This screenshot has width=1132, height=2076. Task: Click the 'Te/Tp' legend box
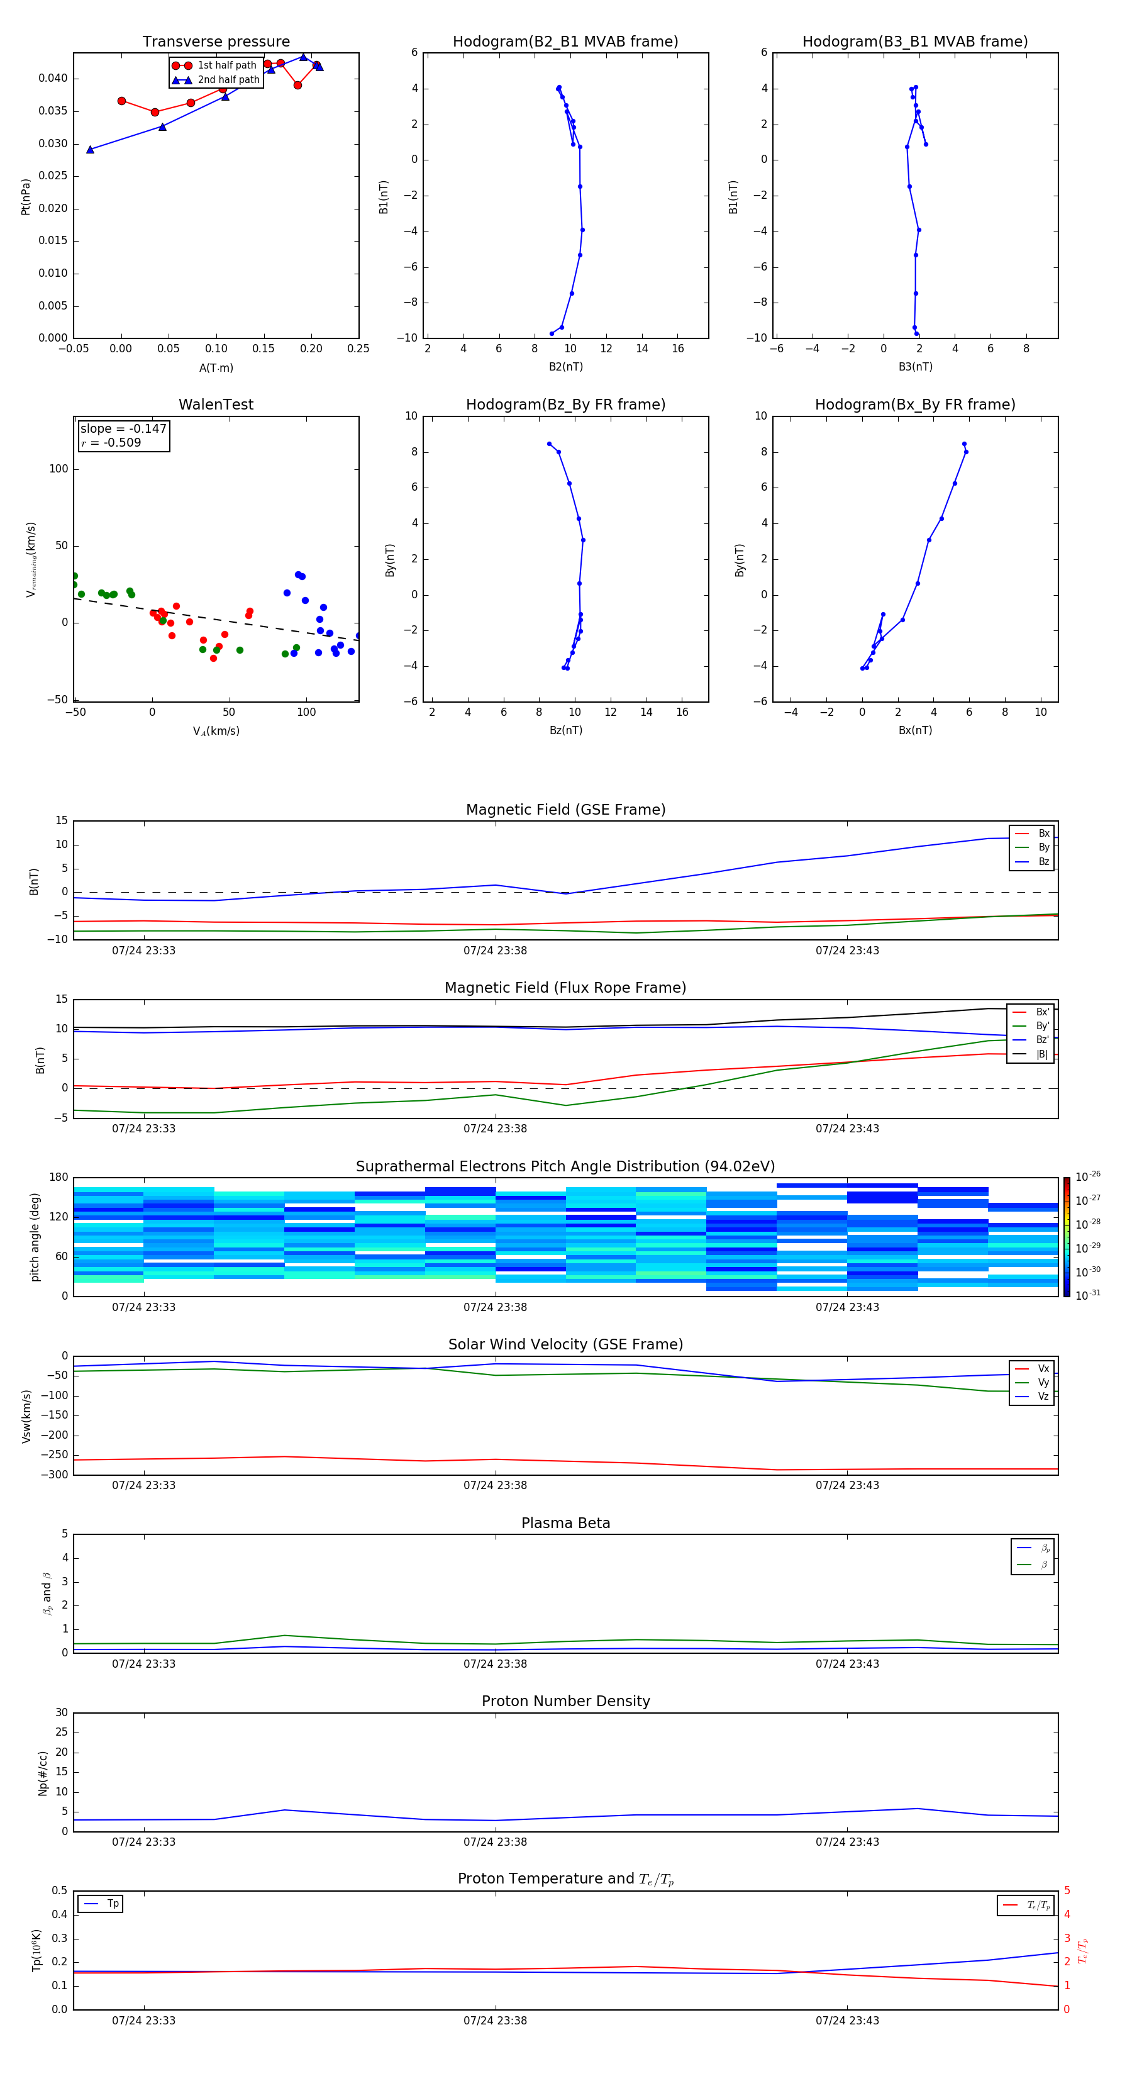tap(1026, 1906)
